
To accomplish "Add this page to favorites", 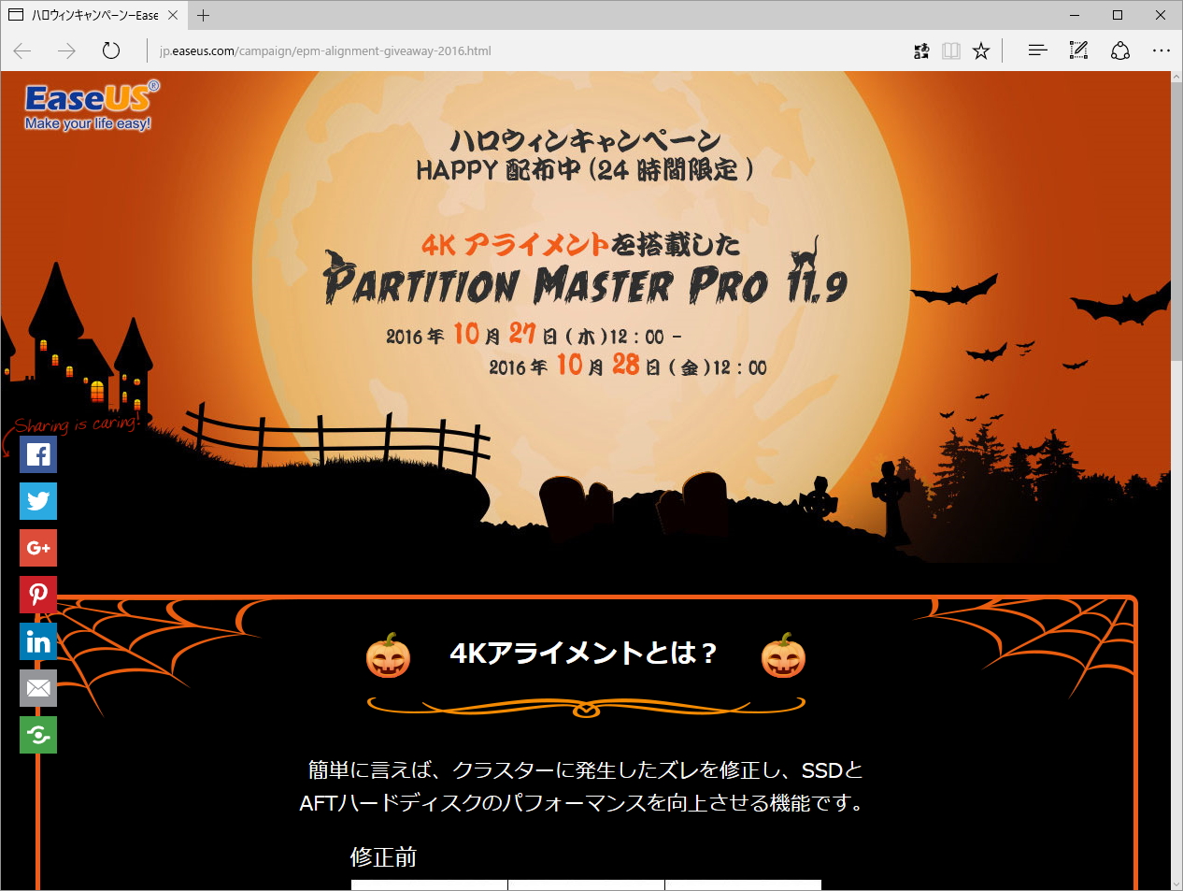I will click(x=981, y=50).
